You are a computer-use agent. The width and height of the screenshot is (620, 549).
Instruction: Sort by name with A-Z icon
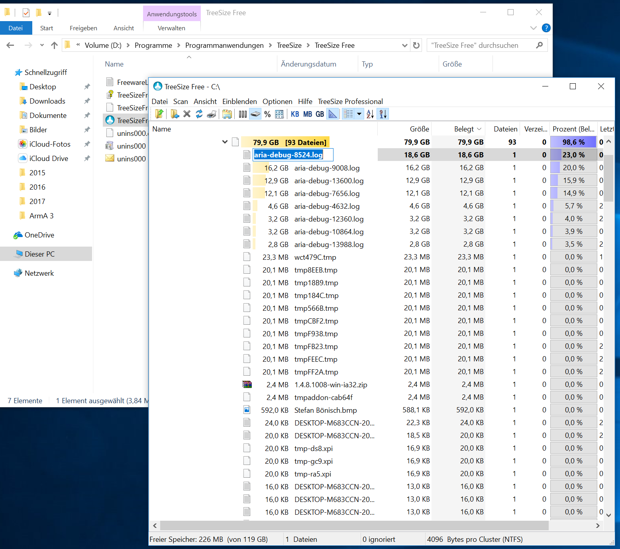(x=370, y=114)
